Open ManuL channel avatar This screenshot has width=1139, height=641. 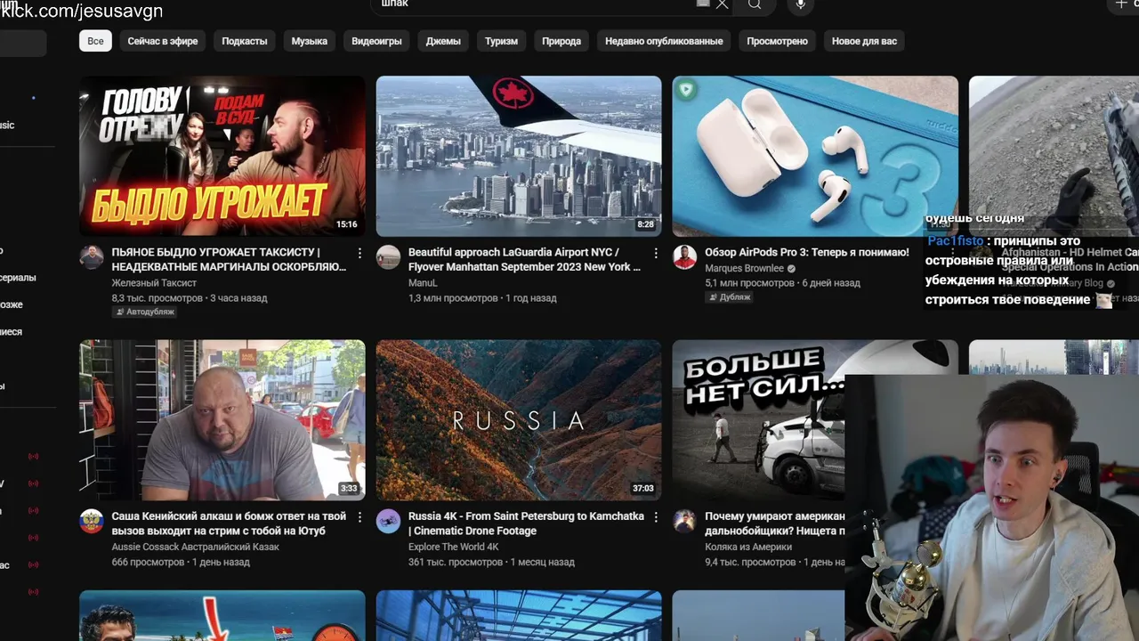tap(388, 257)
